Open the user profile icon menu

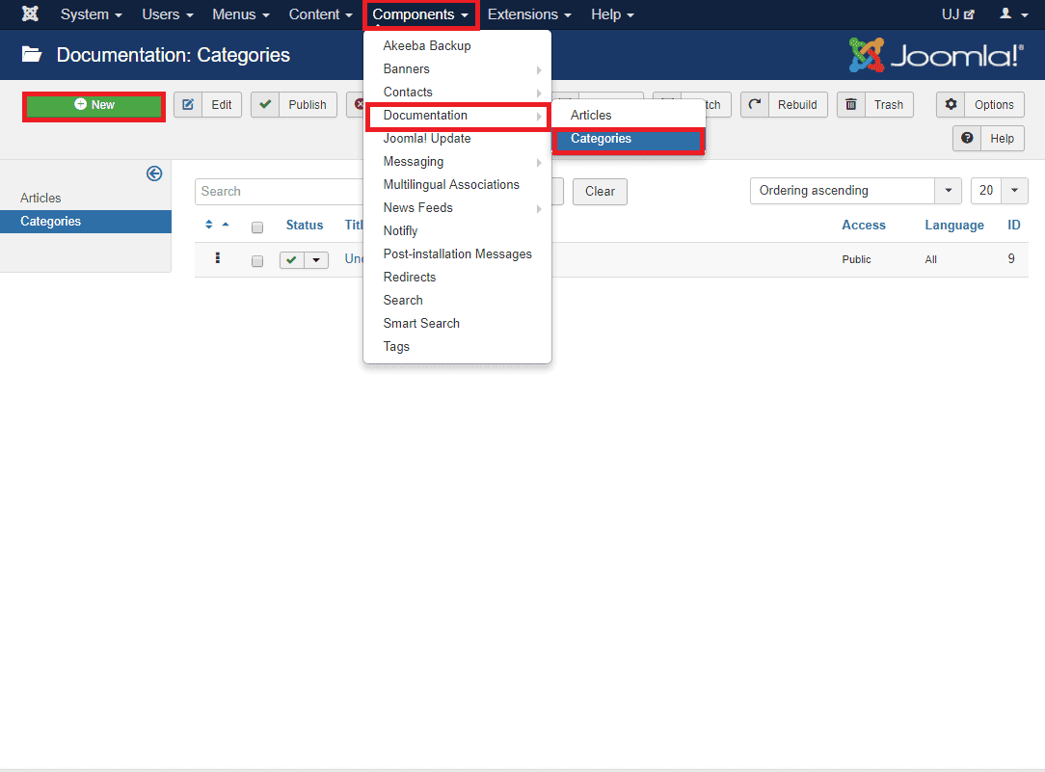[x=1011, y=14]
